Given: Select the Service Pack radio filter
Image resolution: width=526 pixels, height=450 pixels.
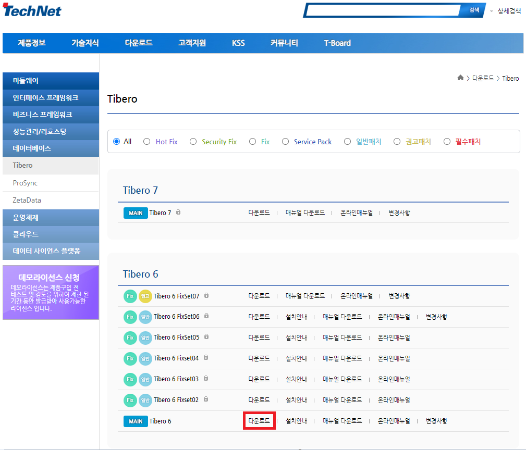Looking at the screenshot, I should coord(285,141).
